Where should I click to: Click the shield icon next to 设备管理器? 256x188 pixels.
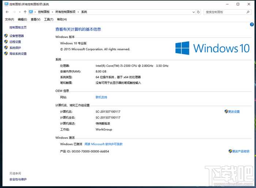click(6, 36)
